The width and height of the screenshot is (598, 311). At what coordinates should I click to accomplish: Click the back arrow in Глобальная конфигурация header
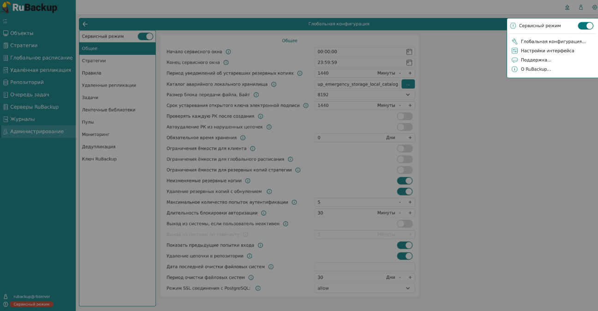[85, 24]
